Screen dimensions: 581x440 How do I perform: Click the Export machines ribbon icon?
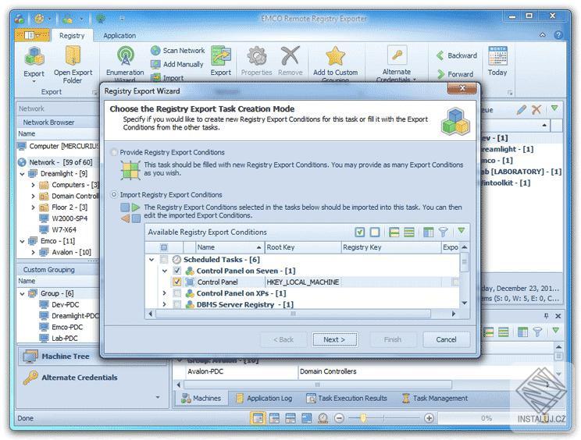coord(221,56)
